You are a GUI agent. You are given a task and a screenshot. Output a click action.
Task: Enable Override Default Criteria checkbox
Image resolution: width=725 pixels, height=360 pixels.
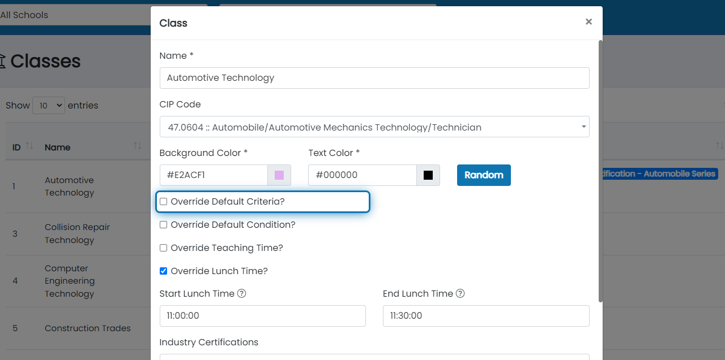click(x=164, y=202)
